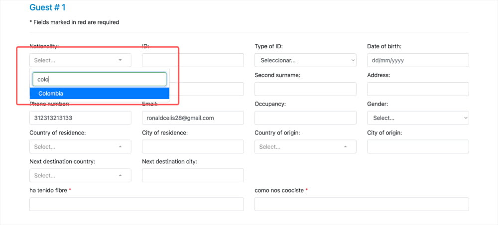498x225 pixels.
Task: Click the Country of origin arrow icon
Action: (345, 147)
